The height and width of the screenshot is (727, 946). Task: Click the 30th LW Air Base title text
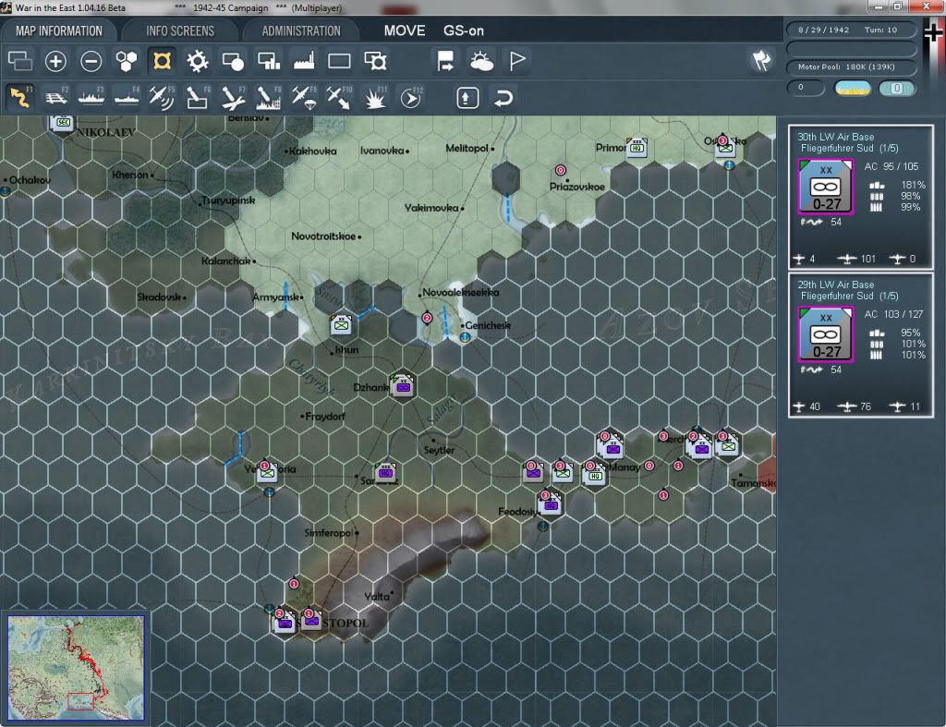835,137
